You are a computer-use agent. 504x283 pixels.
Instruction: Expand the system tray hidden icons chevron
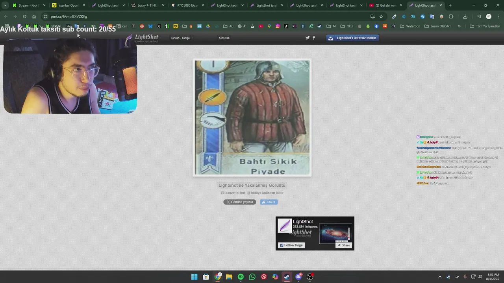pos(440,277)
